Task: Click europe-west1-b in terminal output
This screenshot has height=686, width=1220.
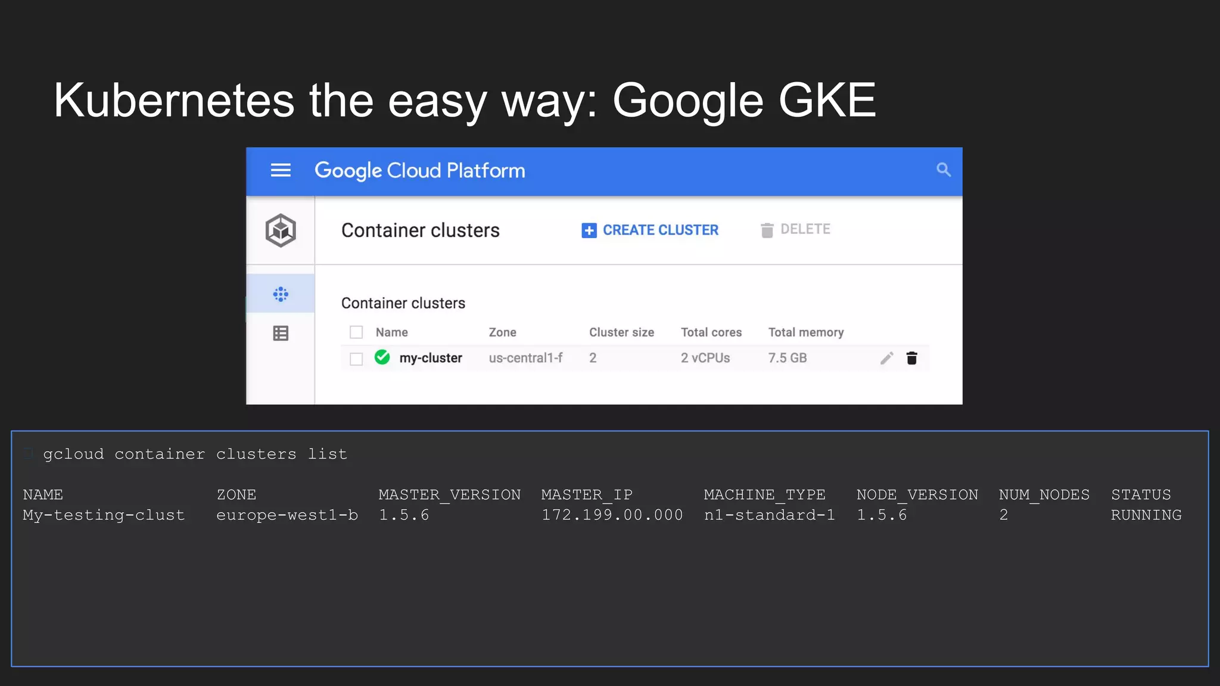Action: (x=287, y=515)
